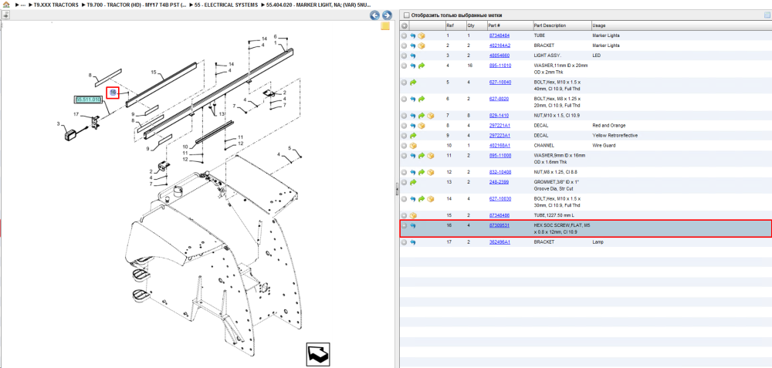Toggle select circle for NUT 829-1410 row
772x368 pixels.
coord(405,116)
